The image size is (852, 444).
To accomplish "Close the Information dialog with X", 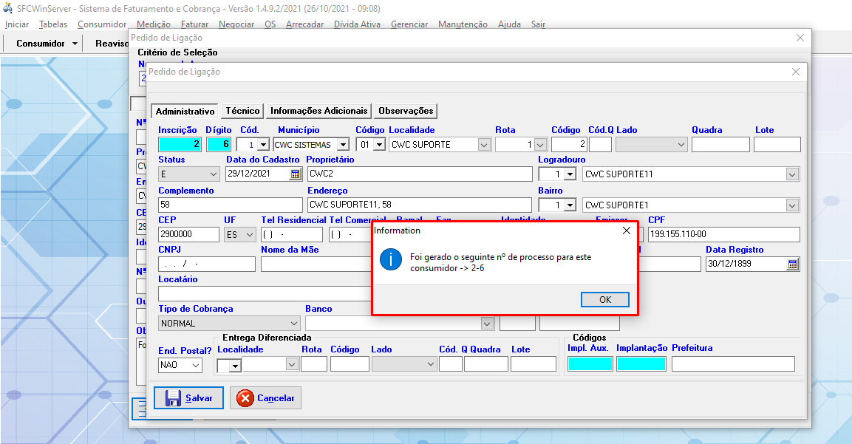I will [x=627, y=230].
